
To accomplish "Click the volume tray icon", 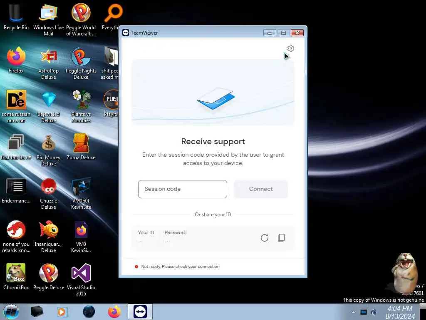I will (374, 312).
